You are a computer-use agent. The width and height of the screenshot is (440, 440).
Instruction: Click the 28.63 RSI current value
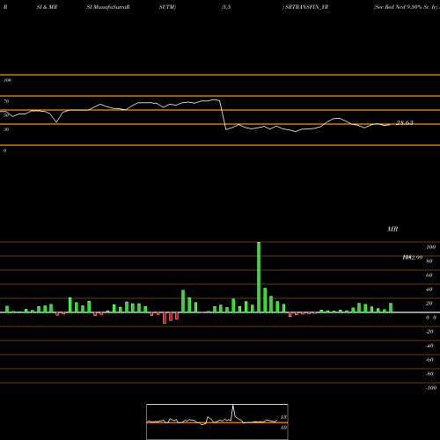405,122
